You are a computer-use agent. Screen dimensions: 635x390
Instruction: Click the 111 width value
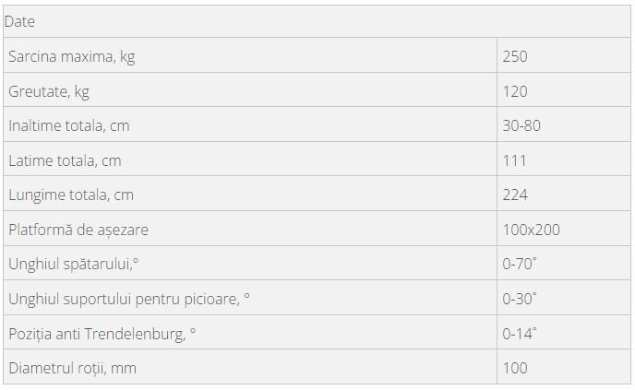(514, 161)
